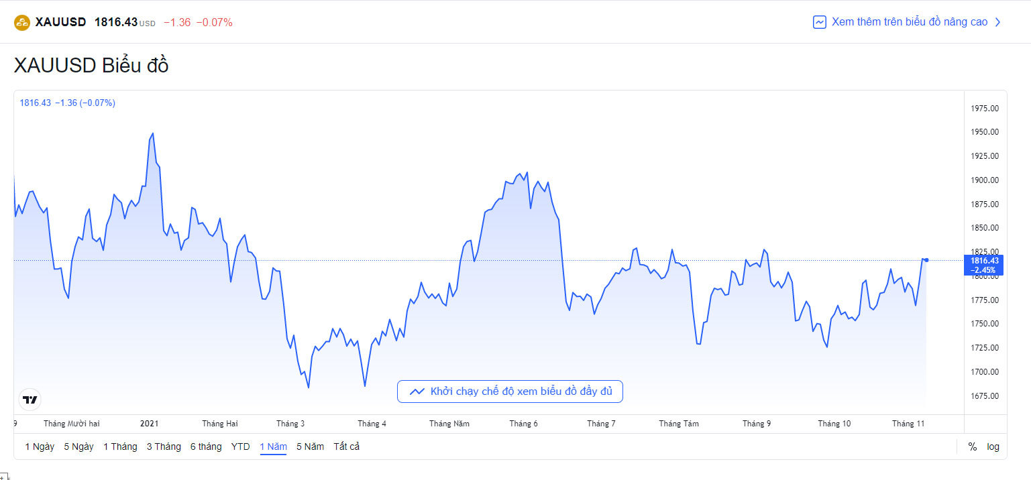The image size is (1031, 480).
Task: Click the 'Tháng 6' timeline label
Action: (x=523, y=424)
